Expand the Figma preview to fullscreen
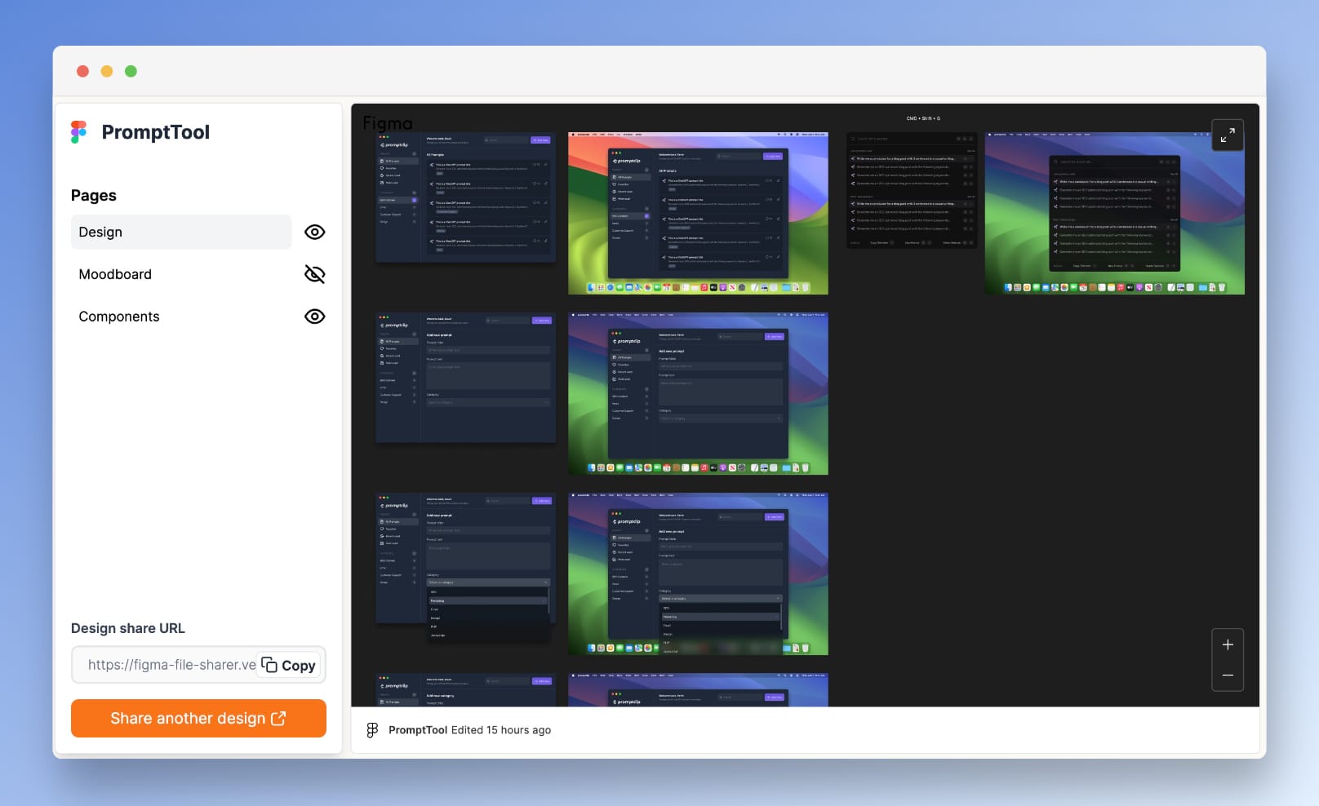Screen dimensions: 1319x806 (1228, 135)
